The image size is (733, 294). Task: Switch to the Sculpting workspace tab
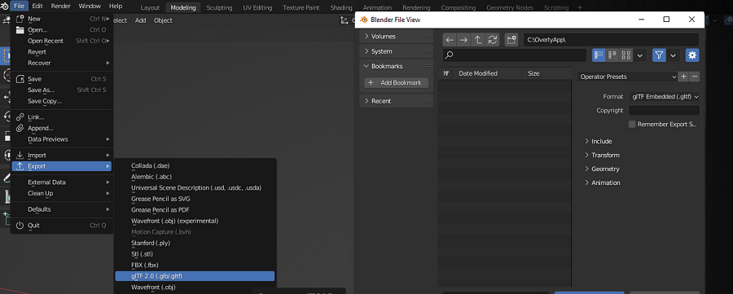pyautogui.click(x=219, y=7)
